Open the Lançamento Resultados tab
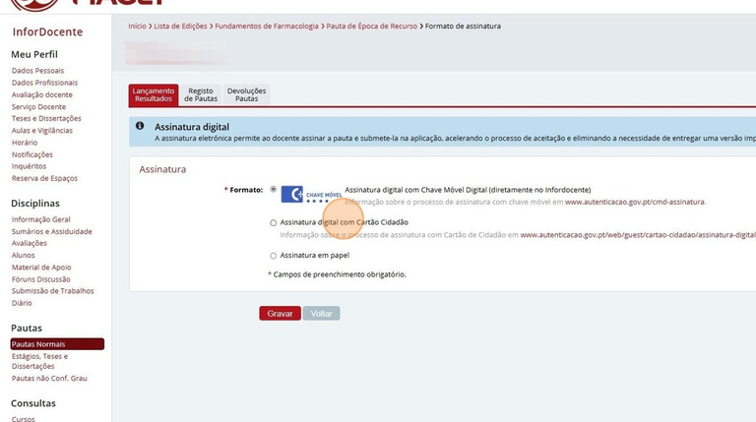This screenshot has width=756, height=422. (x=154, y=94)
